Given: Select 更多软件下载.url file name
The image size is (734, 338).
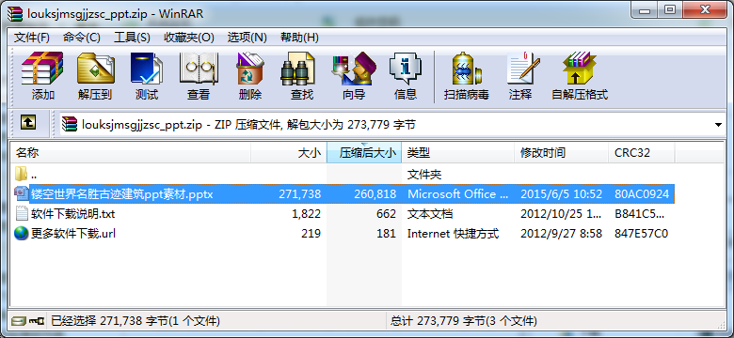Looking at the screenshot, I should tap(73, 234).
